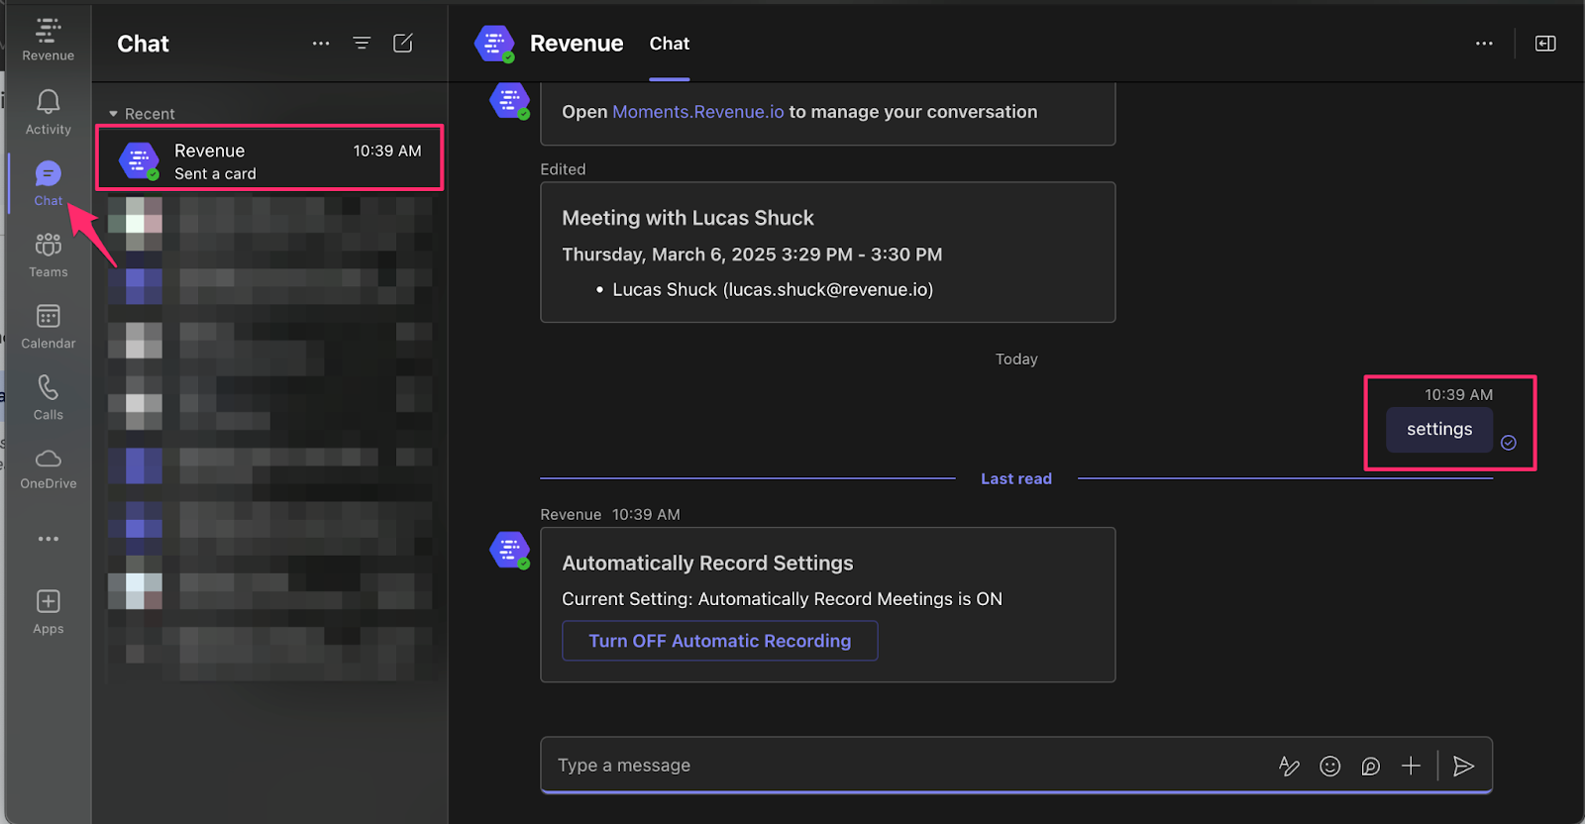Select the Revenue conversation in list
This screenshot has height=824, width=1585.
[x=269, y=160]
